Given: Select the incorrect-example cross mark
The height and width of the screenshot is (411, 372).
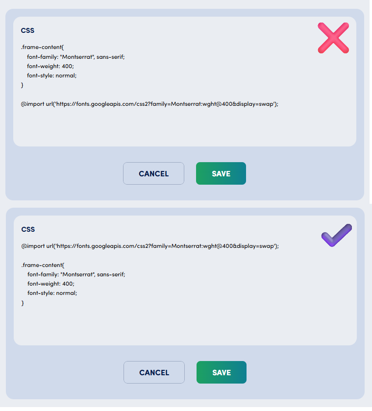Looking at the screenshot, I should (x=333, y=38).
